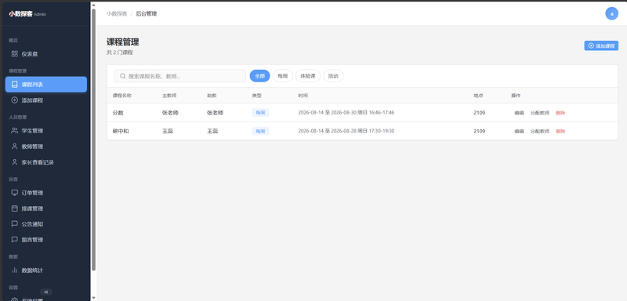
Task: Click the 类型 column header
Action: tap(257, 96)
